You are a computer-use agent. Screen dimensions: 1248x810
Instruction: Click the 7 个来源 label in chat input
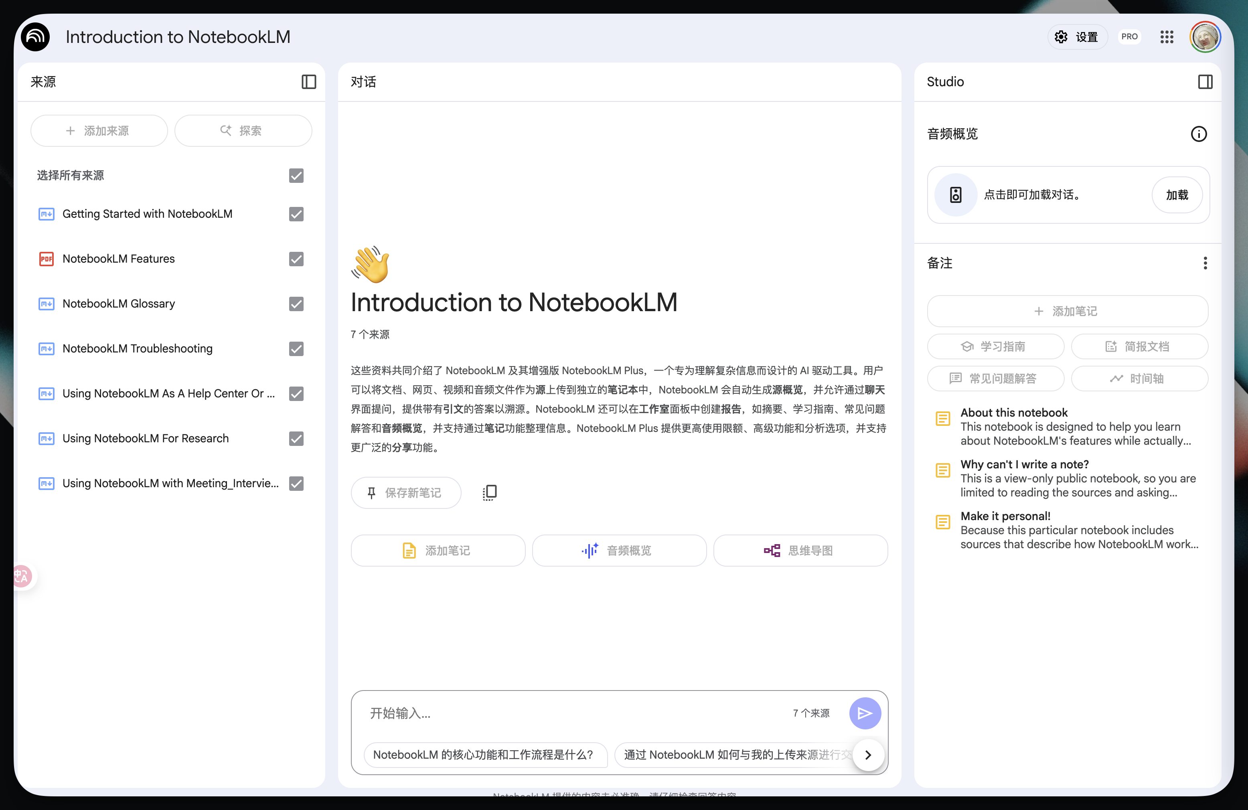click(x=811, y=713)
